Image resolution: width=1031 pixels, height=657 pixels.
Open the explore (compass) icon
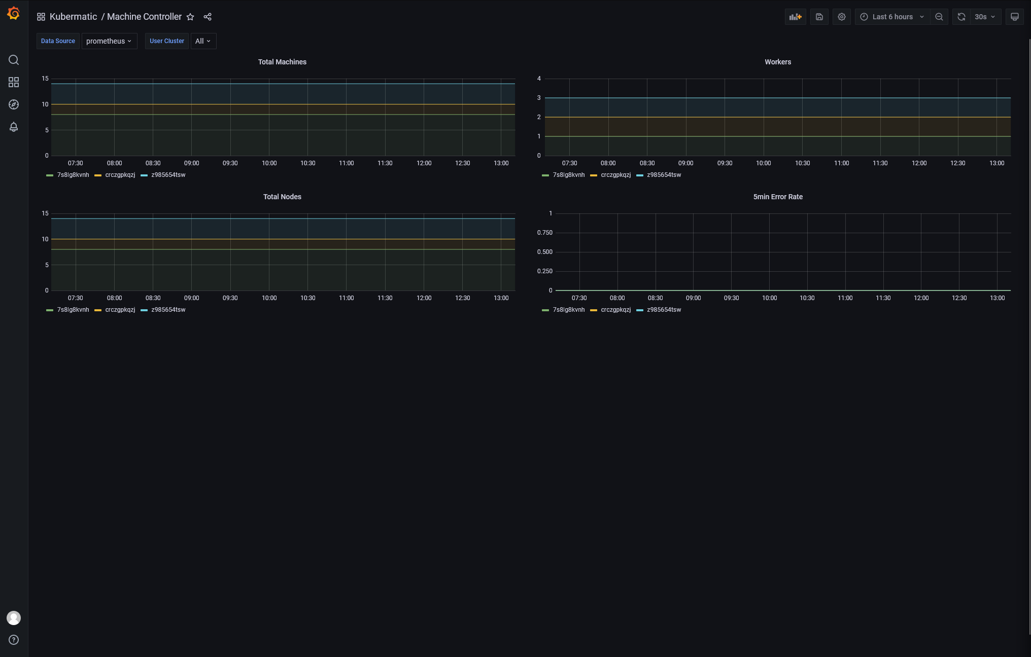14,104
